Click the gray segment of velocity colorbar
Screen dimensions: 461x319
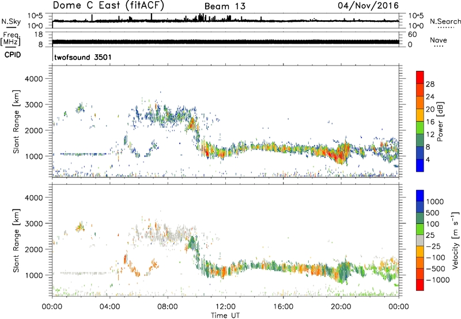420,241
